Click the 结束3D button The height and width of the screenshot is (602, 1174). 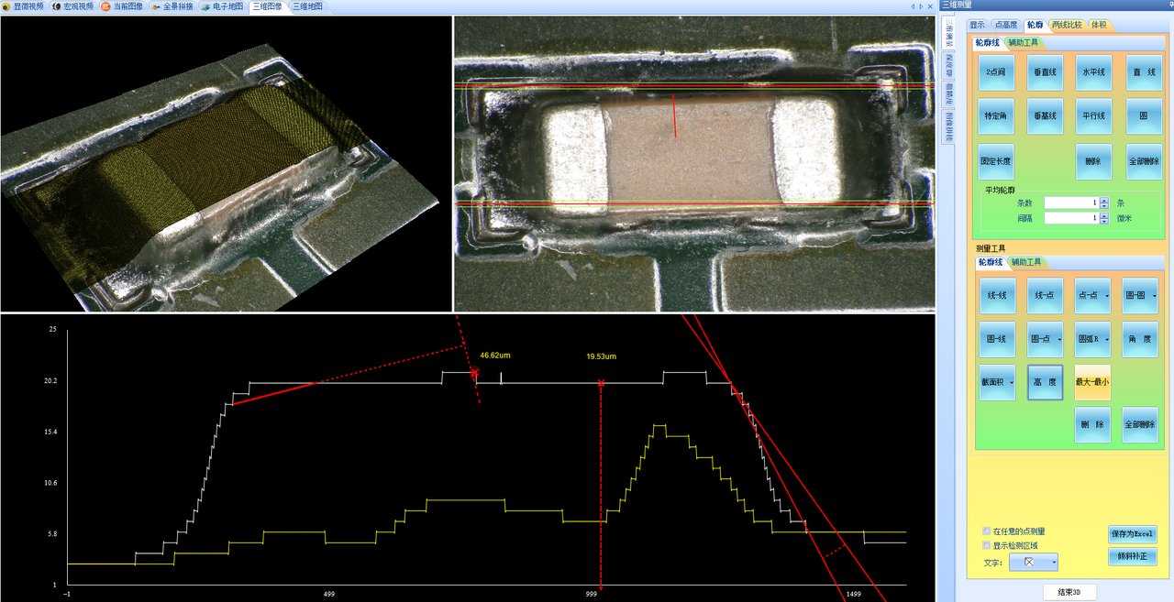pyautogui.click(x=1069, y=592)
